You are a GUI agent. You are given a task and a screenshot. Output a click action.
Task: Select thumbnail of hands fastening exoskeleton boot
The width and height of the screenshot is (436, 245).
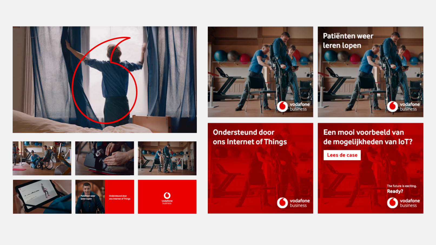(104, 158)
